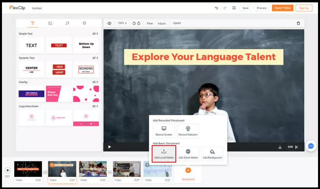The image size is (320, 189).
Task: Open the Filter option
Action: pos(150,23)
